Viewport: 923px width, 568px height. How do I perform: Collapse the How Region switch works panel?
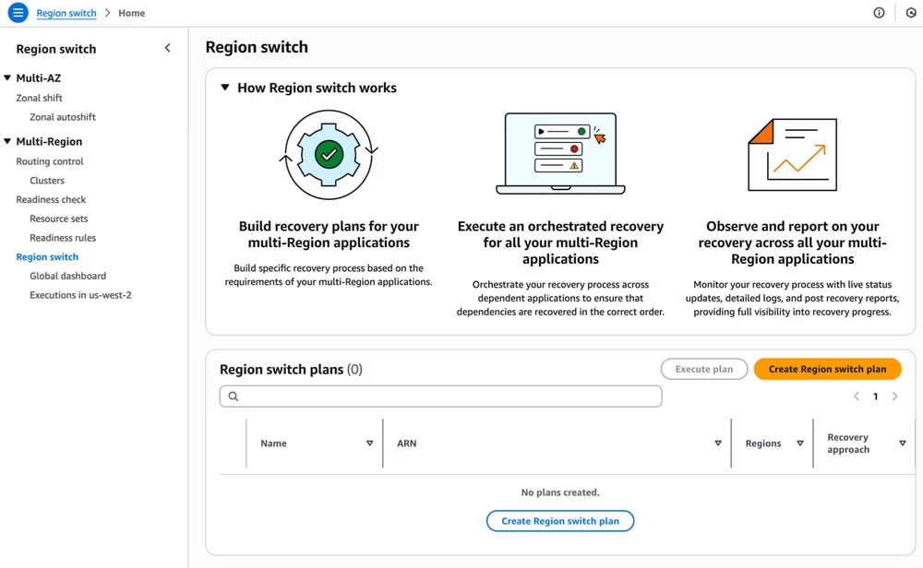[x=225, y=88]
